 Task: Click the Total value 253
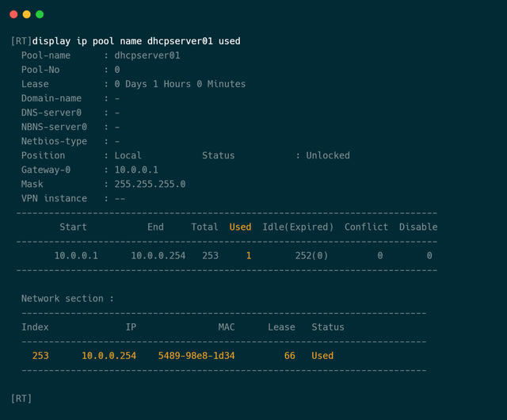point(210,255)
